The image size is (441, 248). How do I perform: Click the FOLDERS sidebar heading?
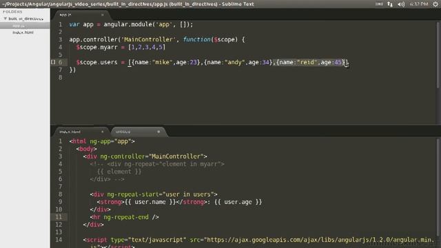click(x=12, y=12)
